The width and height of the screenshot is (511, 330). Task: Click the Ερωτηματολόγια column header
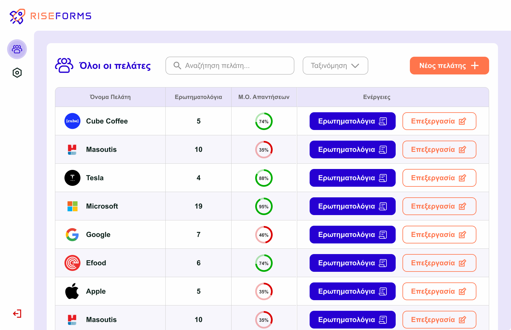[198, 97]
